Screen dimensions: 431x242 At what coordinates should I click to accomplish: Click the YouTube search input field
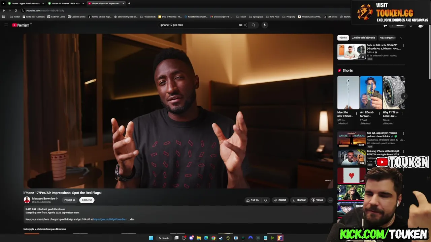[199, 25]
